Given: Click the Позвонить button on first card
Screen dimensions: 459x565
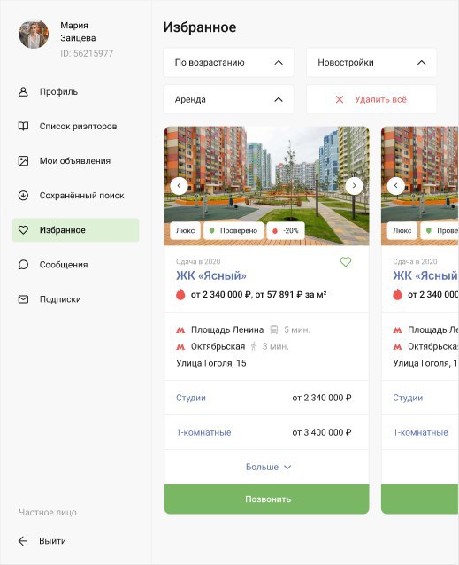Looking at the screenshot, I should click(266, 499).
